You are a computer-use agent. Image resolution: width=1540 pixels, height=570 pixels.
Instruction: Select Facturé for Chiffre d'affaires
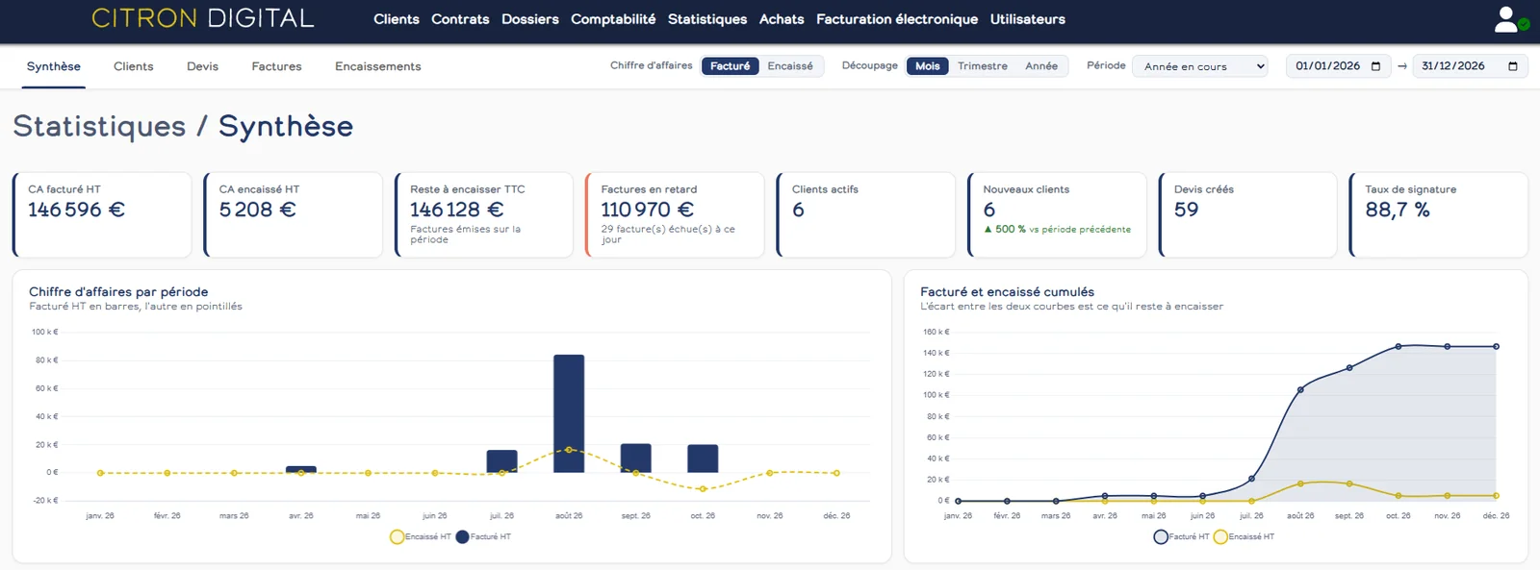730,66
